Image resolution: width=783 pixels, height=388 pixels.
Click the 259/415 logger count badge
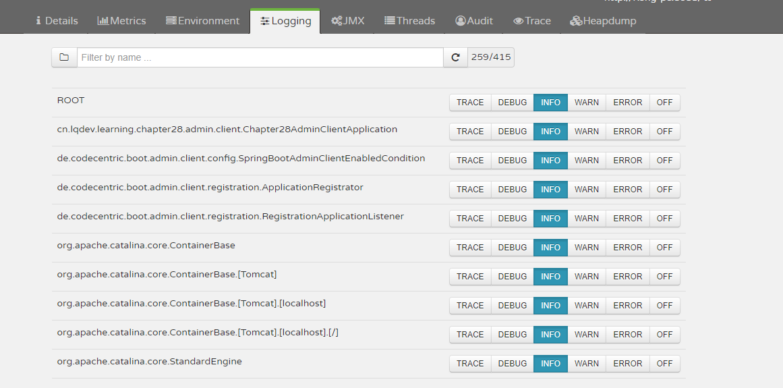[x=491, y=57]
